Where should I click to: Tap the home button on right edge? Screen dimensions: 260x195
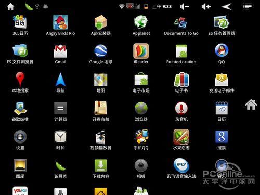251,105
